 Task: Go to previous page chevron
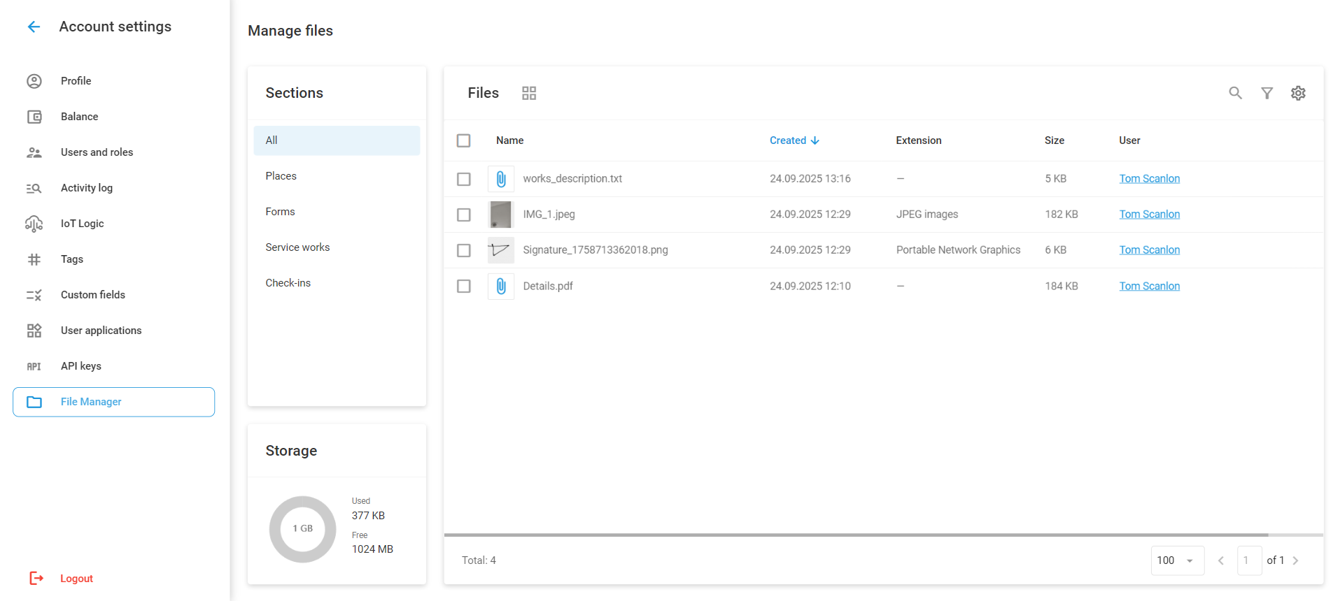1221,560
